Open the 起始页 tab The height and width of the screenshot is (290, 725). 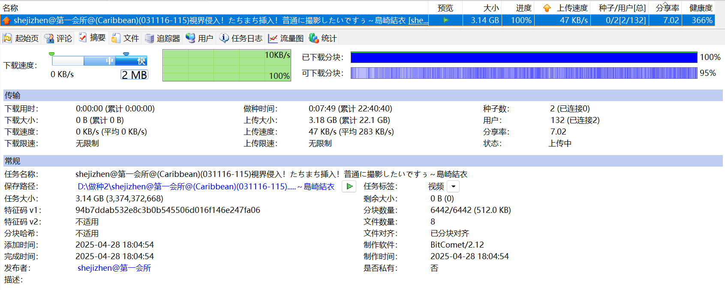tap(21, 38)
